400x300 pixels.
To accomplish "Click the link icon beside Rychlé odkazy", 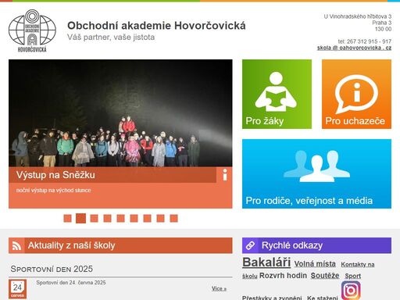I will pos(250,245).
